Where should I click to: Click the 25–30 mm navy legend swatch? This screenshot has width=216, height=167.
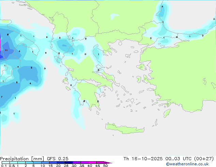(x=68, y=163)
